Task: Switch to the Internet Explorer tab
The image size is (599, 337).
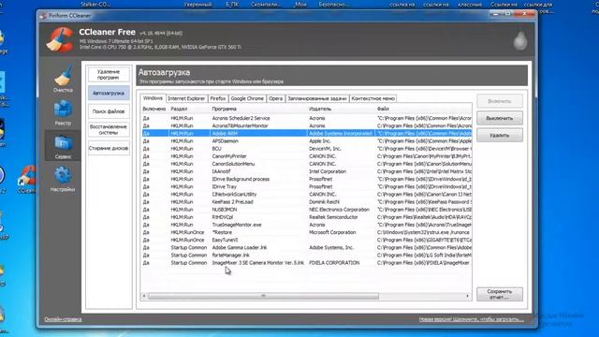Action: (186, 98)
